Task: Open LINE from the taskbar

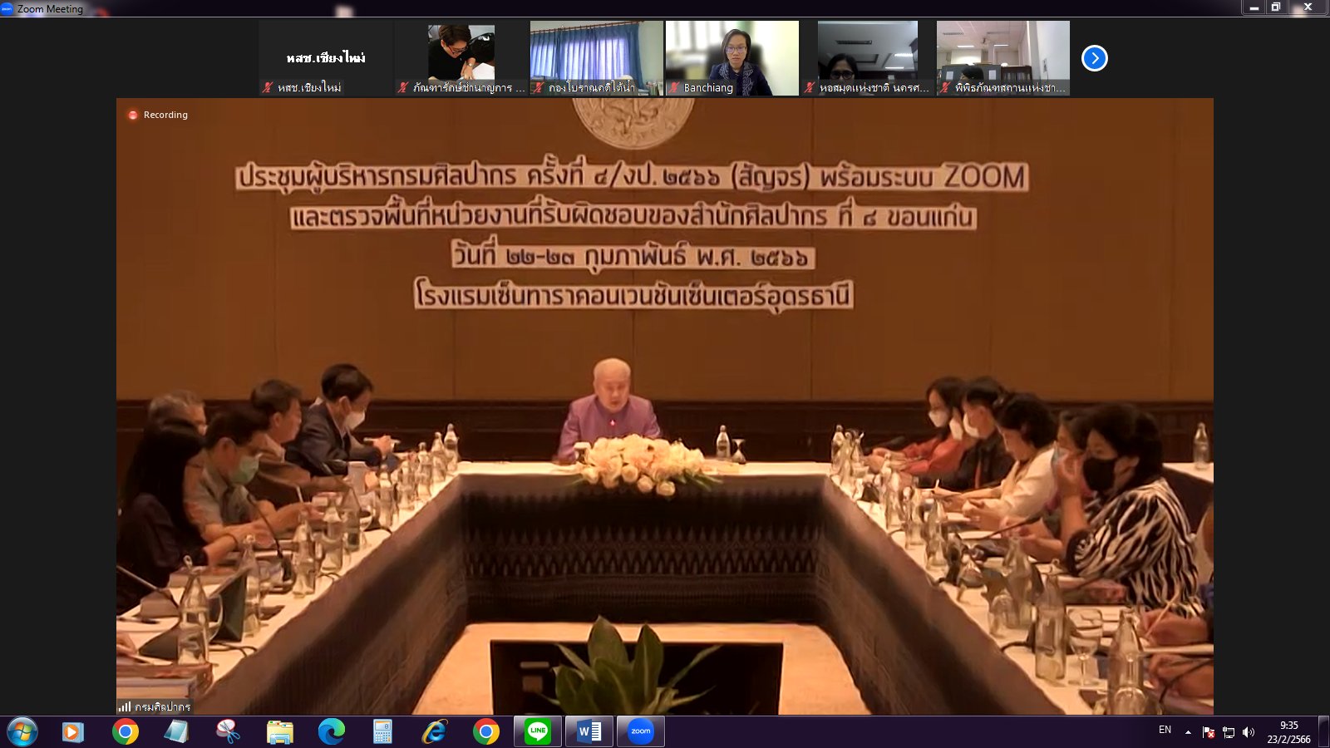Action: 537,731
